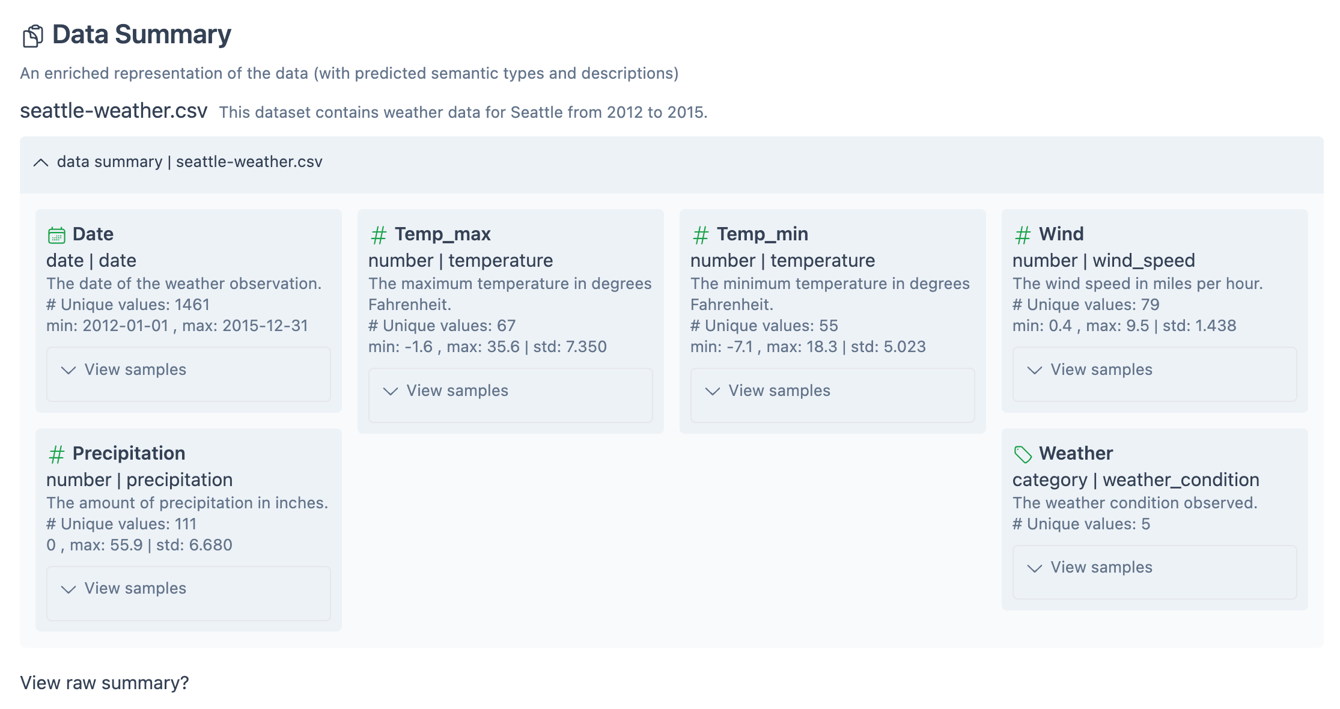Collapse the data summary panel
The width and height of the screenshot is (1340, 709).
[x=41, y=162]
